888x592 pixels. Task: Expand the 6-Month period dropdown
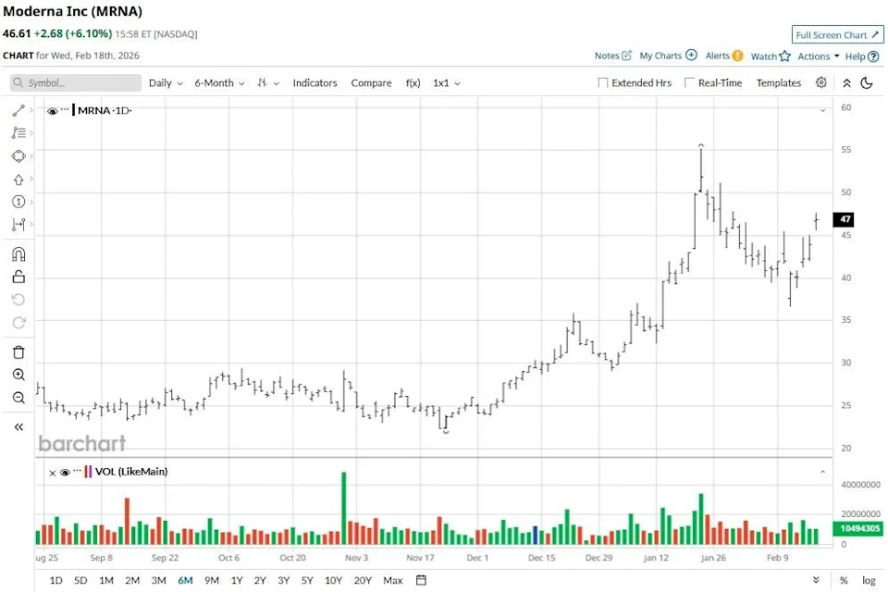(x=219, y=83)
